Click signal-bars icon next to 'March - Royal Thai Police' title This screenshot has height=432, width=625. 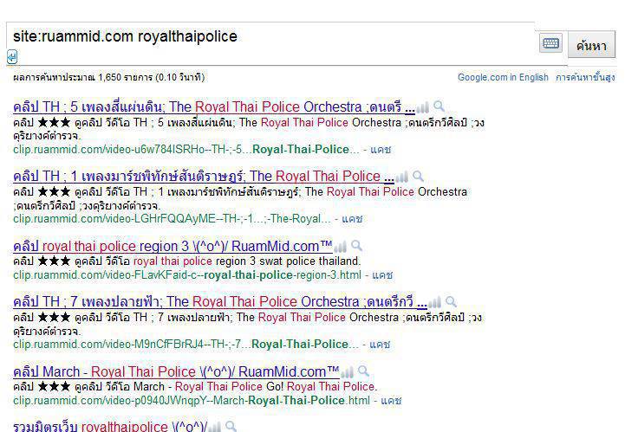click(x=348, y=372)
